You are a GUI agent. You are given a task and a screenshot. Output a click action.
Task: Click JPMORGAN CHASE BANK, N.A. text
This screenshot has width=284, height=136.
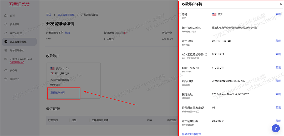[229, 81]
